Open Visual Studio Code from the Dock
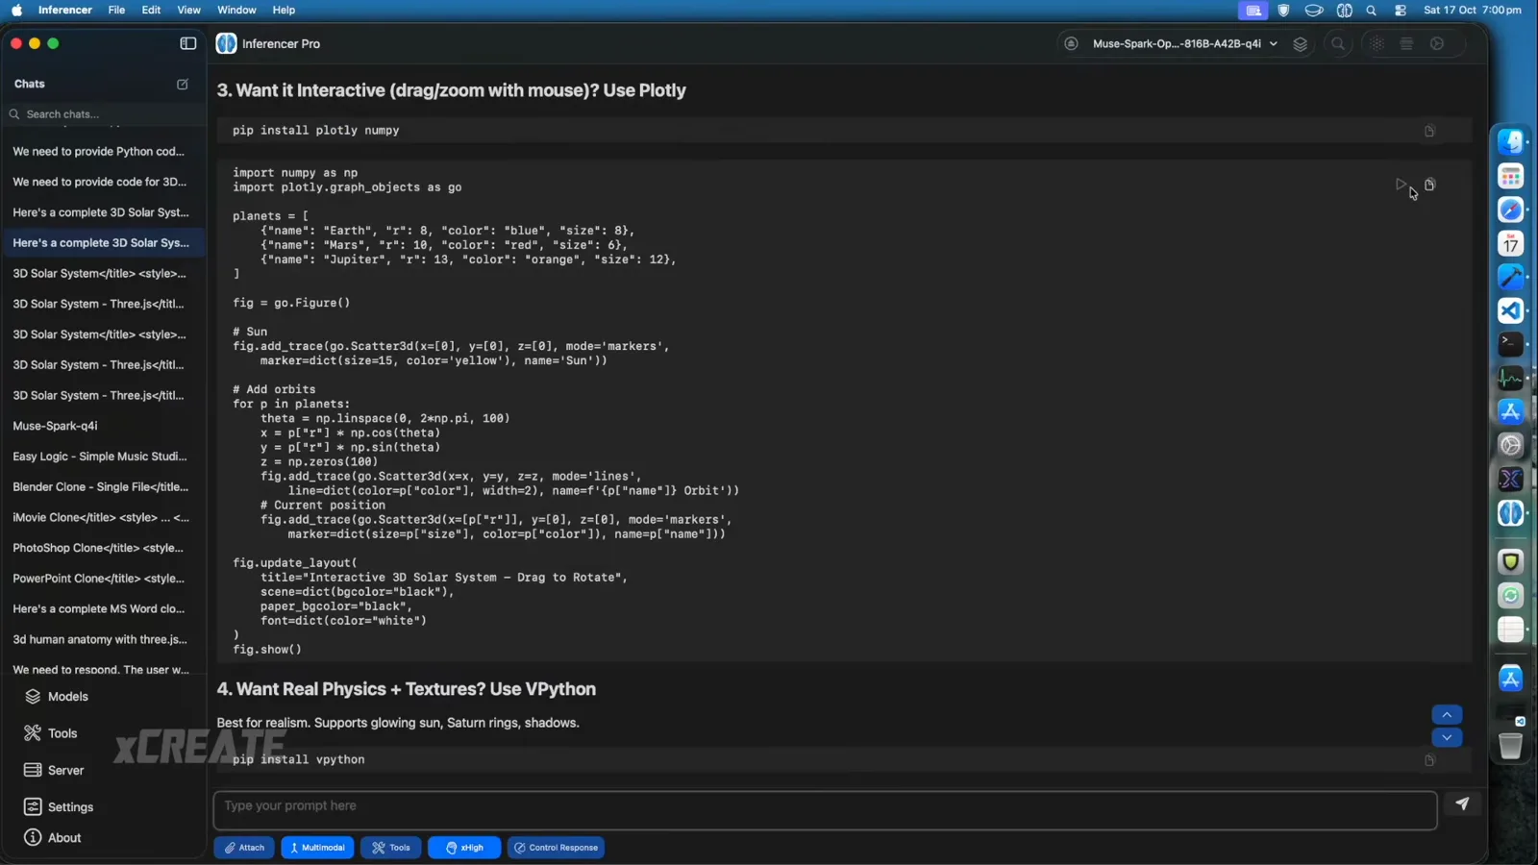This screenshot has width=1538, height=865. 1511,310
